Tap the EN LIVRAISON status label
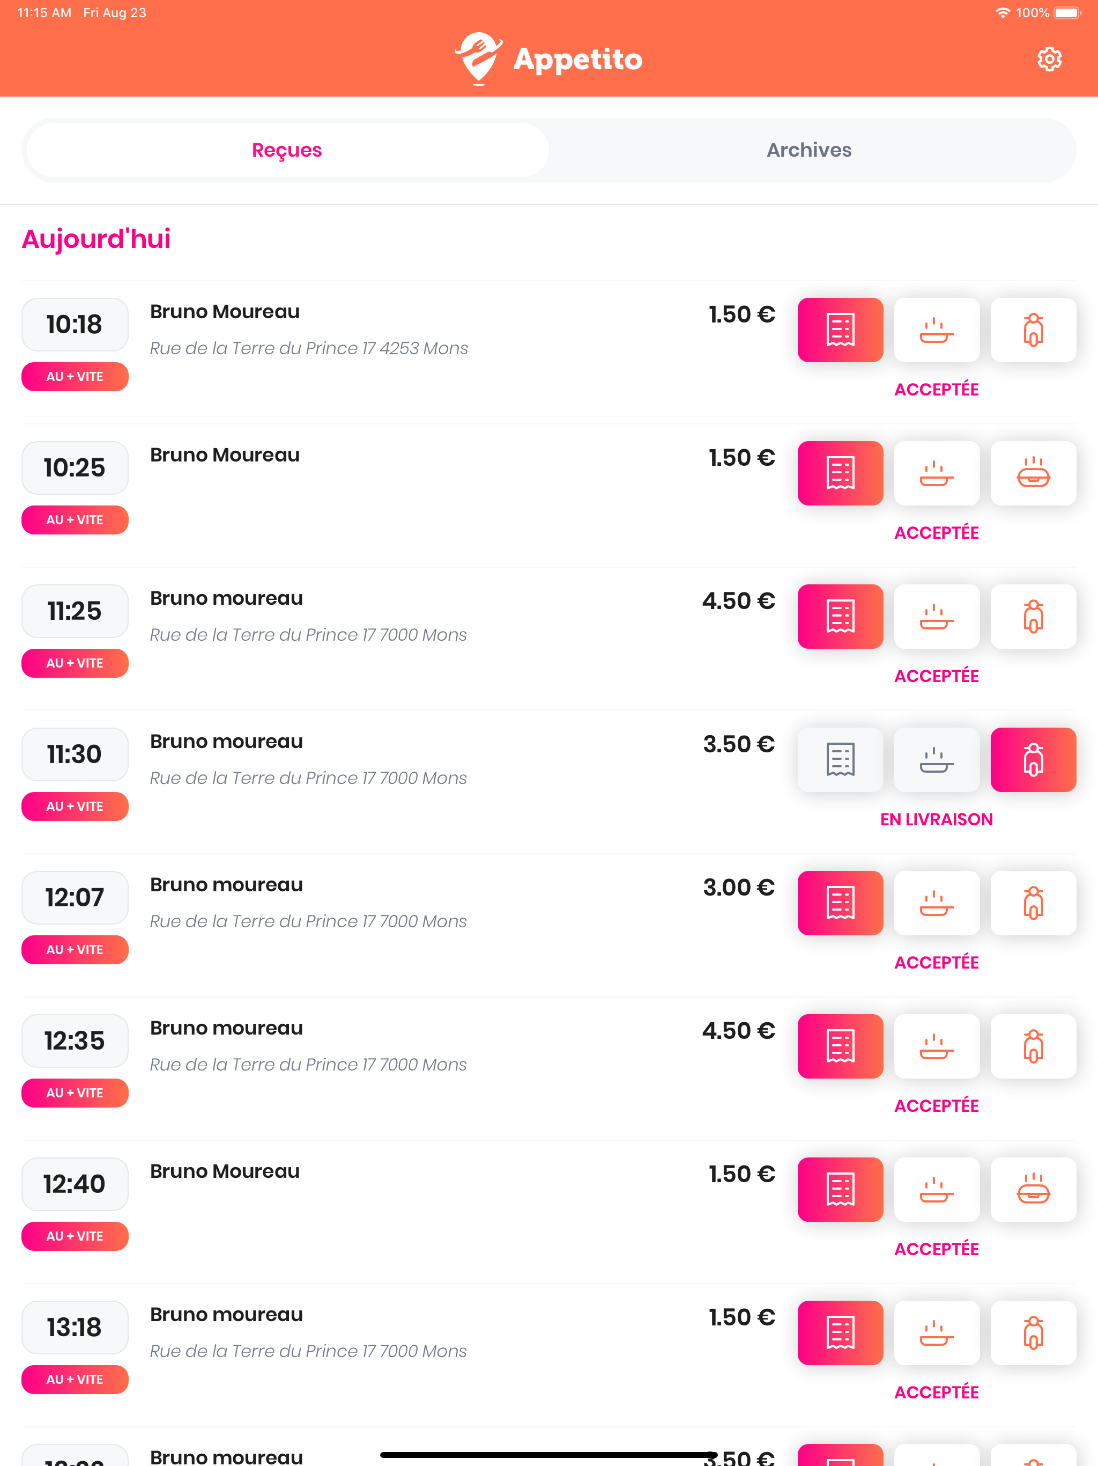The width and height of the screenshot is (1098, 1466). (x=936, y=819)
